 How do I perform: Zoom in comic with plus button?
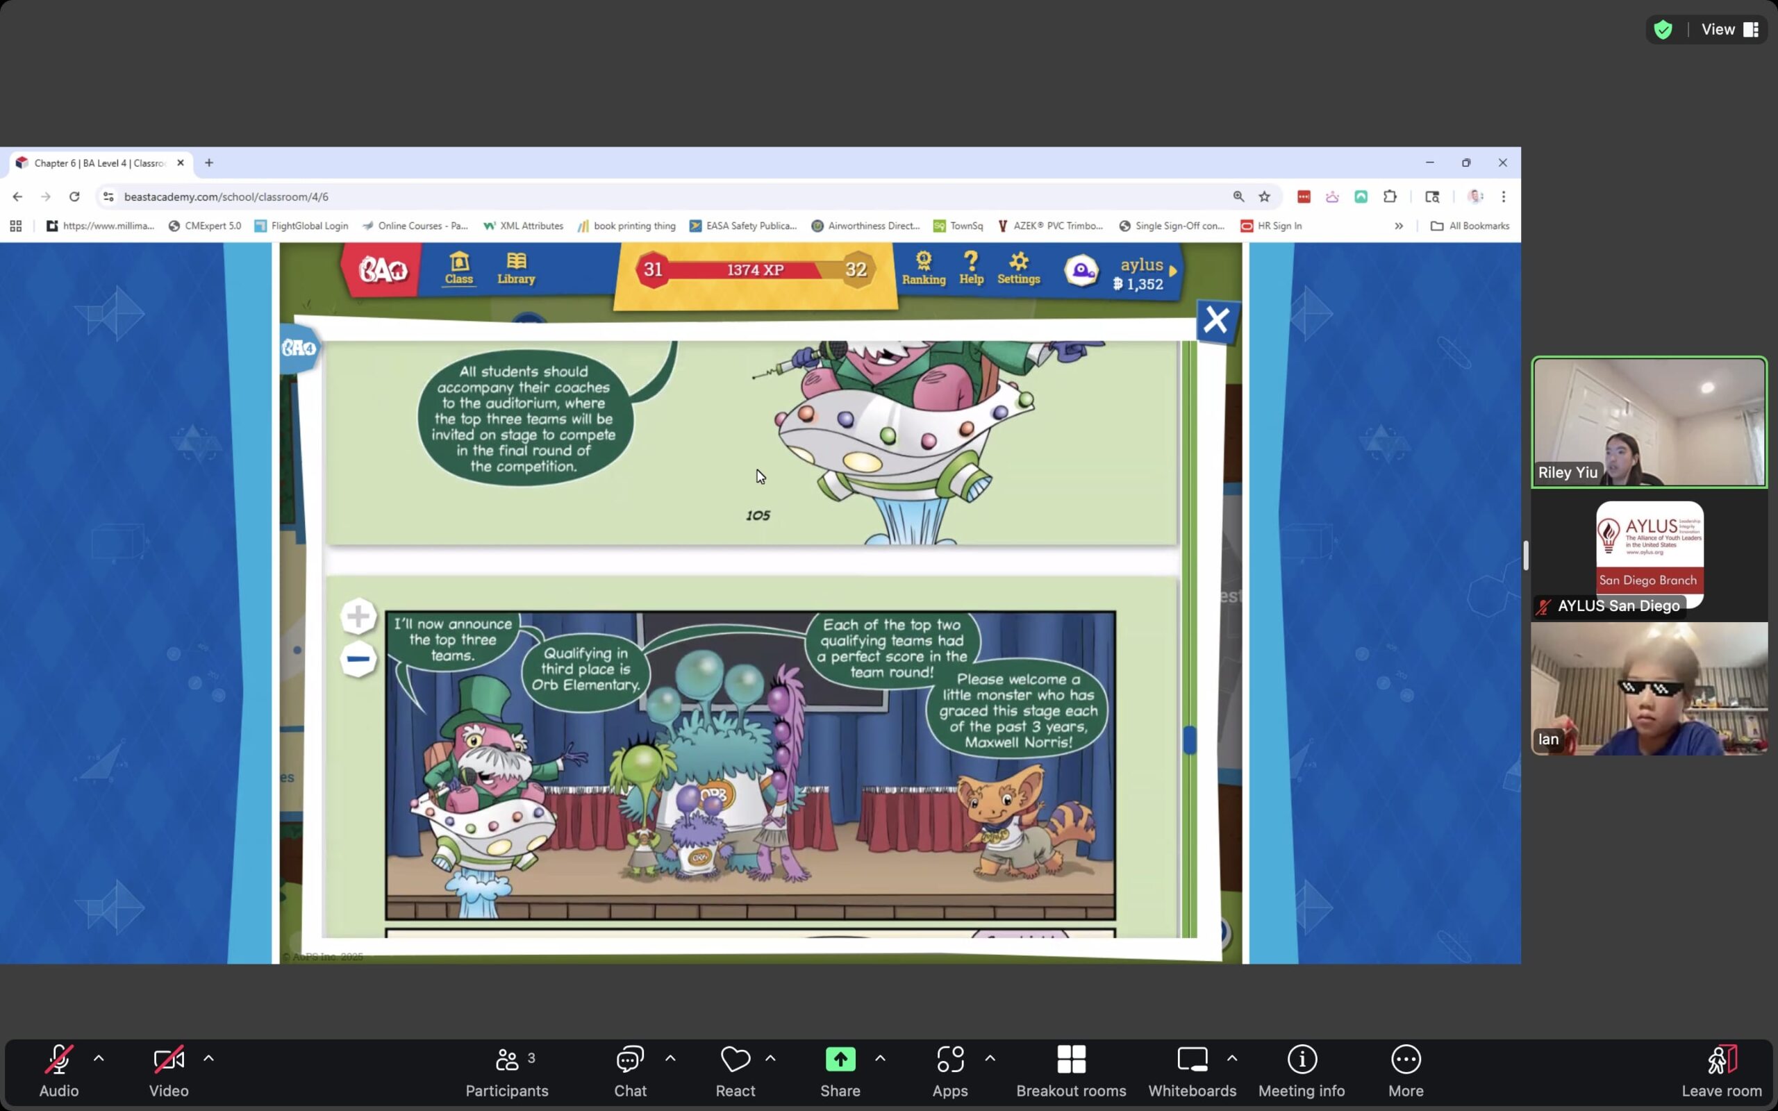pos(358,616)
